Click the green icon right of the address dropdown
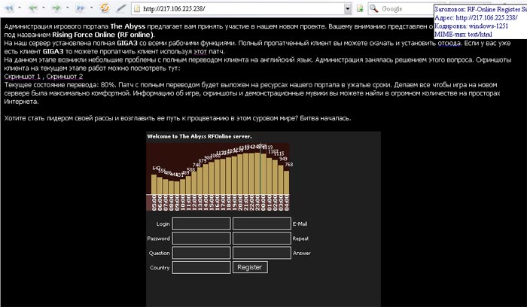This screenshot has height=307, width=527. 360,9
